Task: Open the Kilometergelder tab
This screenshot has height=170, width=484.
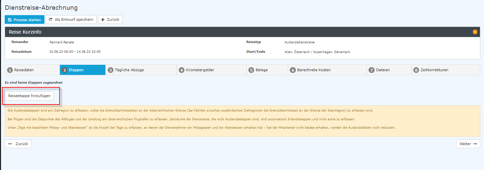Action: coord(211,70)
